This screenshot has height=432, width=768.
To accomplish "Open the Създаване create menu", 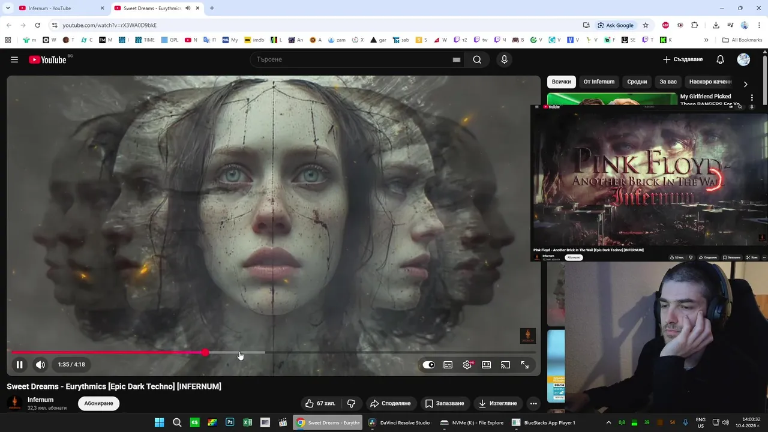I will [x=683, y=59].
